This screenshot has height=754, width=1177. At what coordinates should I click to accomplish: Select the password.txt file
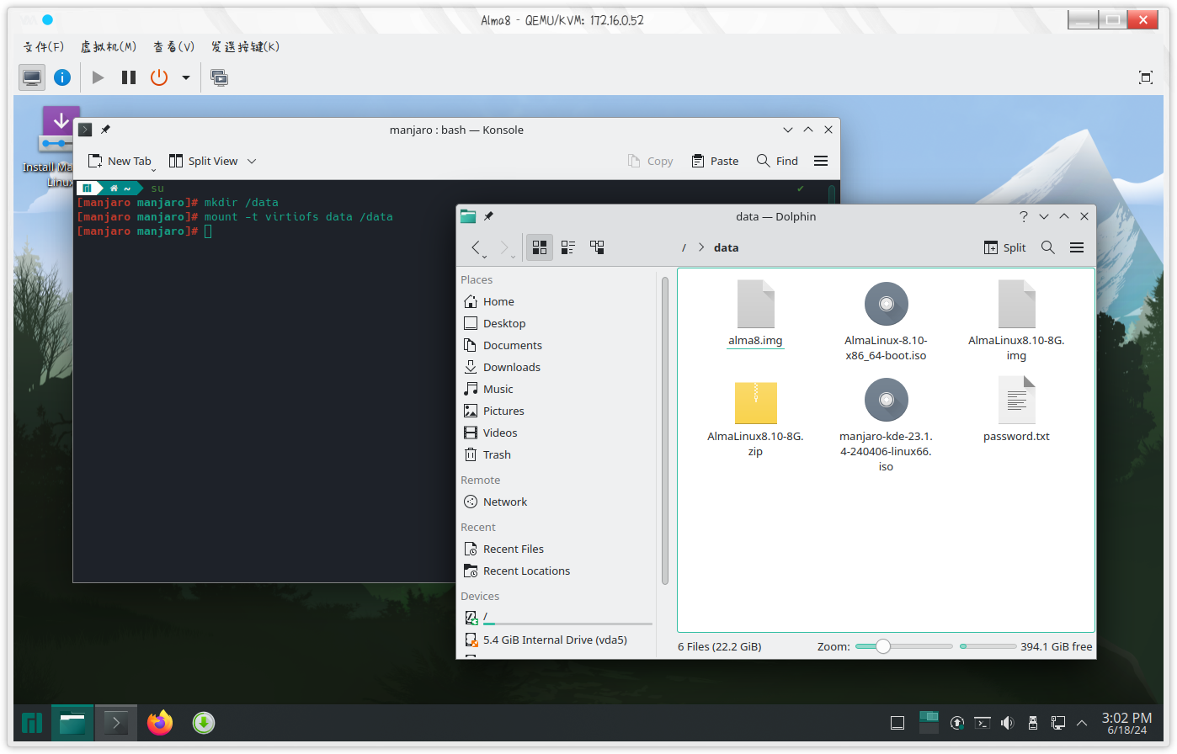coord(1016,410)
